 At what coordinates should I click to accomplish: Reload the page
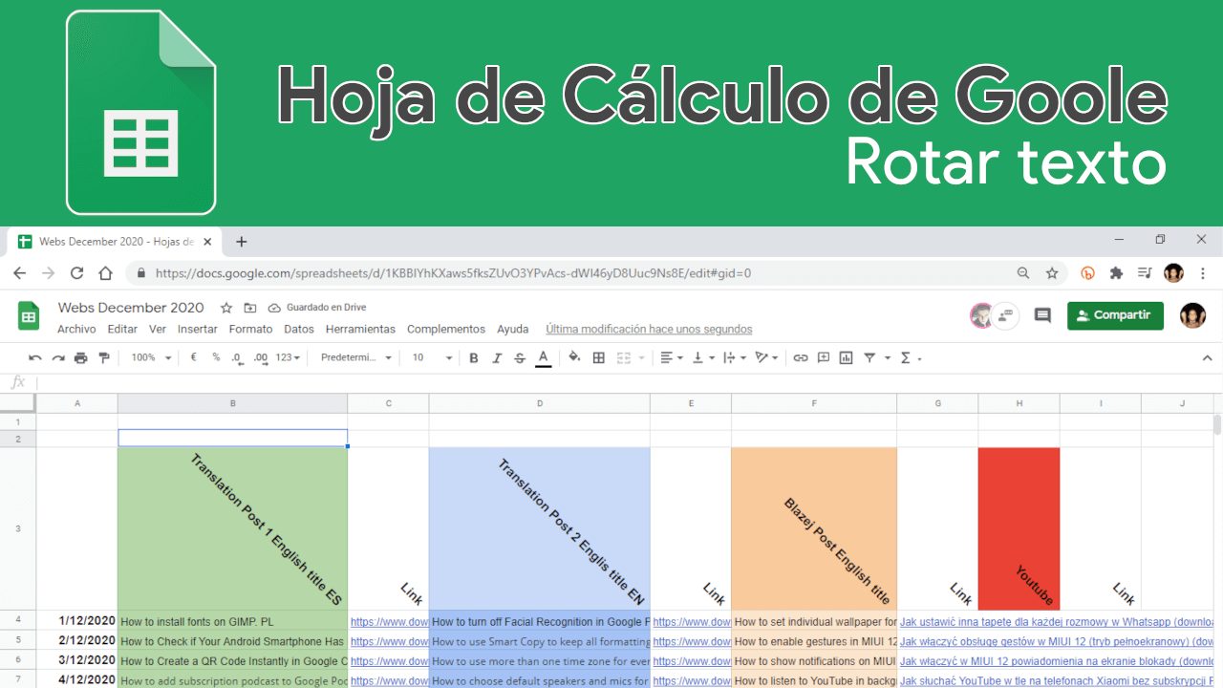click(77, 273)
